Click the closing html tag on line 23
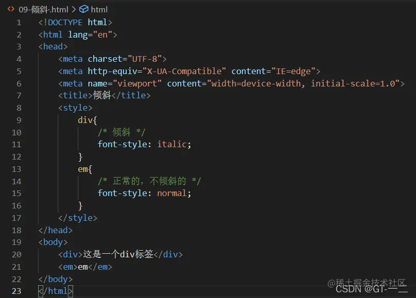 [x=56, y=291]
